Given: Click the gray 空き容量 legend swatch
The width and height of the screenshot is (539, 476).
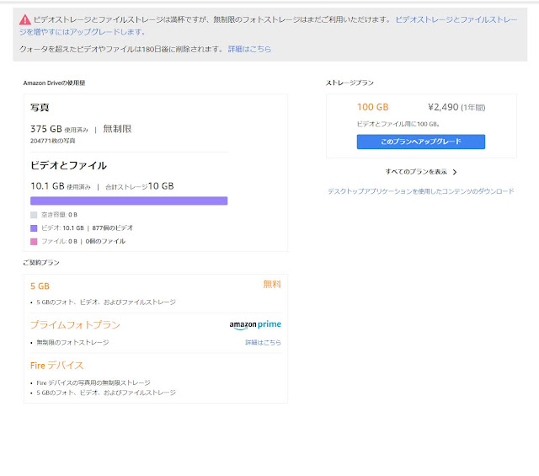Looking at the screenshot, I should 34,215.
